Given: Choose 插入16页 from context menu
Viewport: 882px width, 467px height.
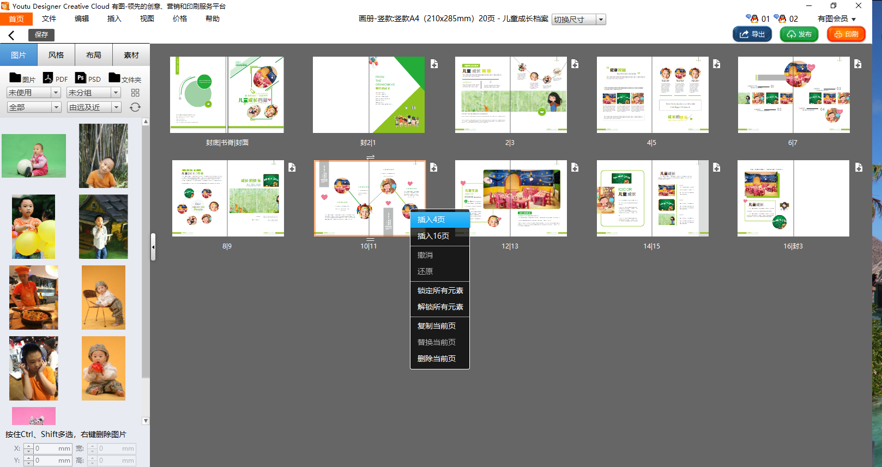Looking at the screenshot, I should pos(433,236).
